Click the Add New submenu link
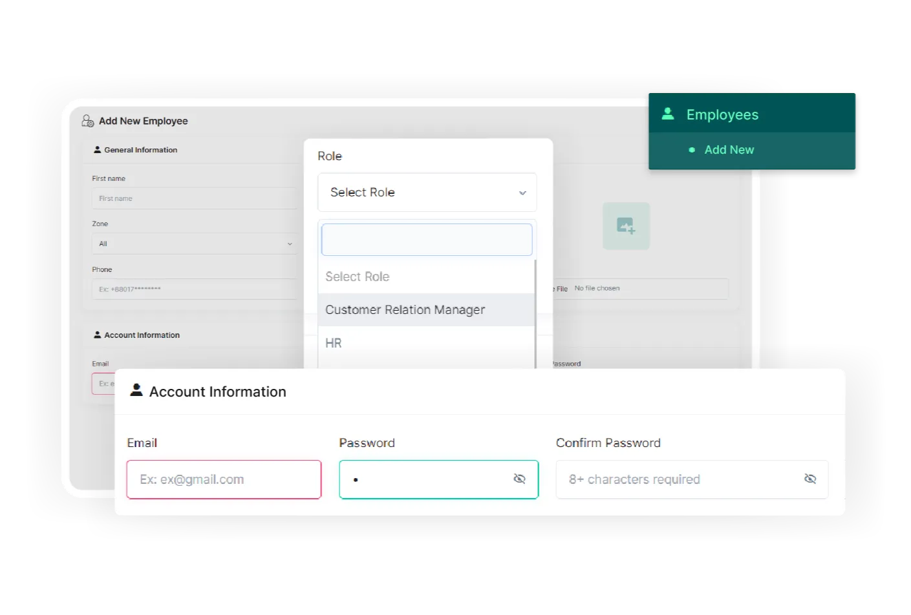Viewport: 911px width, 615px height. pyautogui.click(x=729, y=150)
